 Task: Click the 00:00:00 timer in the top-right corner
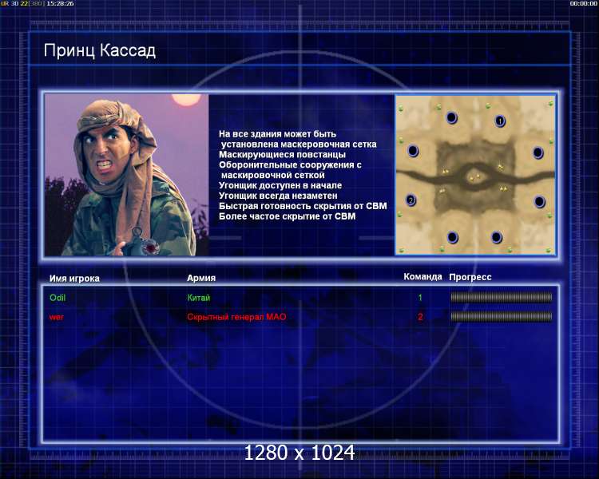(x=583, y=3)
